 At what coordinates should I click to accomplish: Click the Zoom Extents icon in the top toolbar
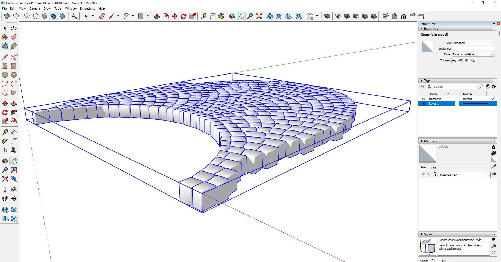point(259,16)
